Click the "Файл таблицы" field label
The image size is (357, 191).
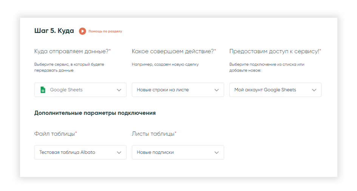(56, 134)
